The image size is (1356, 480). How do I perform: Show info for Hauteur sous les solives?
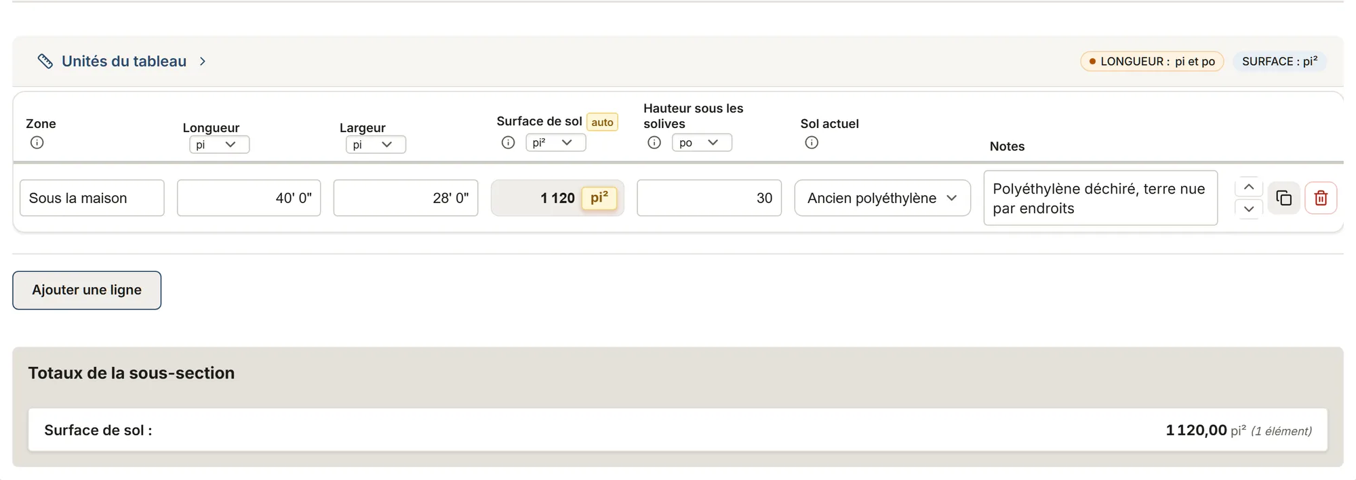[654, 142]
